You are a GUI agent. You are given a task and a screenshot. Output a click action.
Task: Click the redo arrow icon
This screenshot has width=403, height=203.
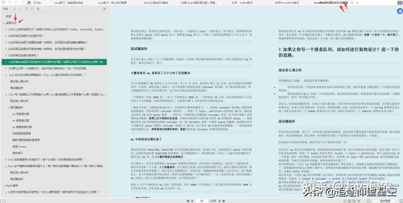(x=16, y=3)
